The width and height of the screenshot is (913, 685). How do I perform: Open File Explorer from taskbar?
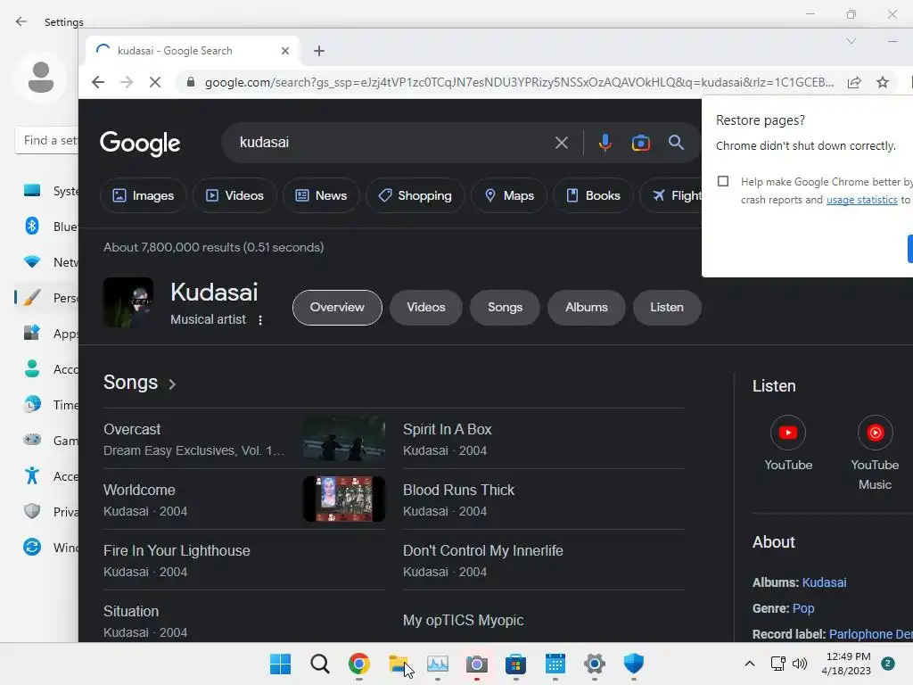[x=399, y=664]
